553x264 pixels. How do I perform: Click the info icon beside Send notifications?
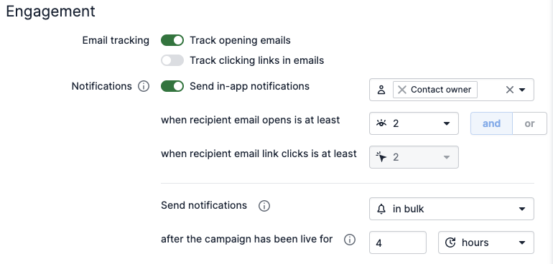[x=264, y=205]
